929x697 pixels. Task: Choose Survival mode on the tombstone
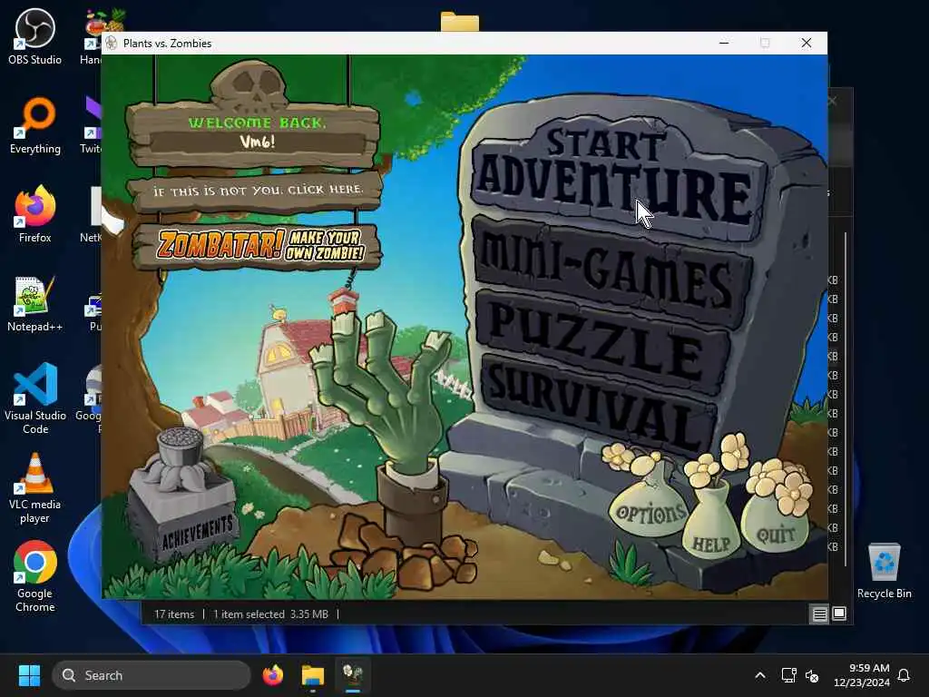click(x=599, y=403)
